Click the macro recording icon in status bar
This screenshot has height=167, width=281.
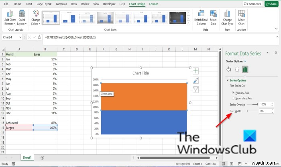[x=13, y=164]
